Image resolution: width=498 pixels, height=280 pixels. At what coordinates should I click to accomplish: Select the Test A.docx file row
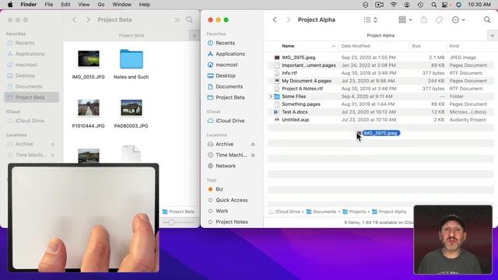pos(381,112)
